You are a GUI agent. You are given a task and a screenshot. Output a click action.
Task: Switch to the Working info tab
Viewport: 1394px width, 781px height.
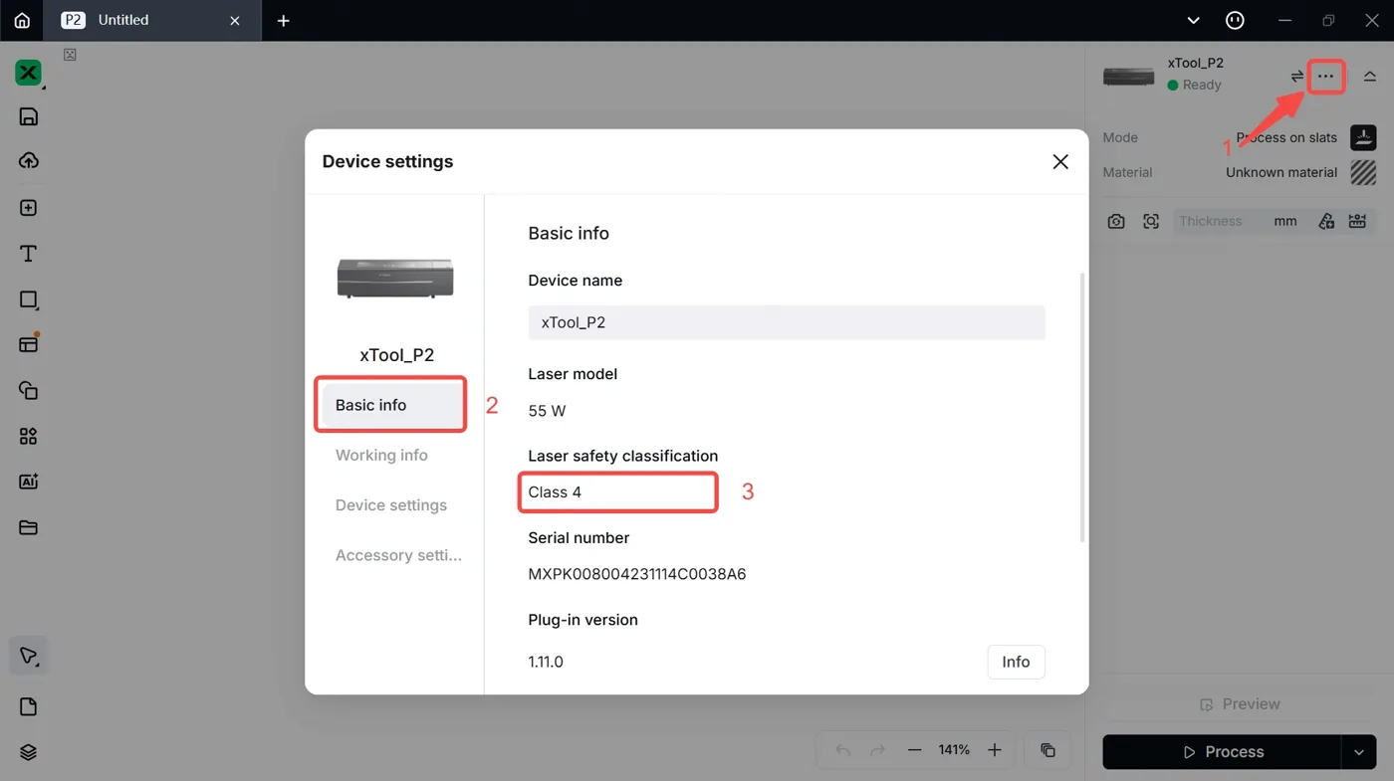381,455
